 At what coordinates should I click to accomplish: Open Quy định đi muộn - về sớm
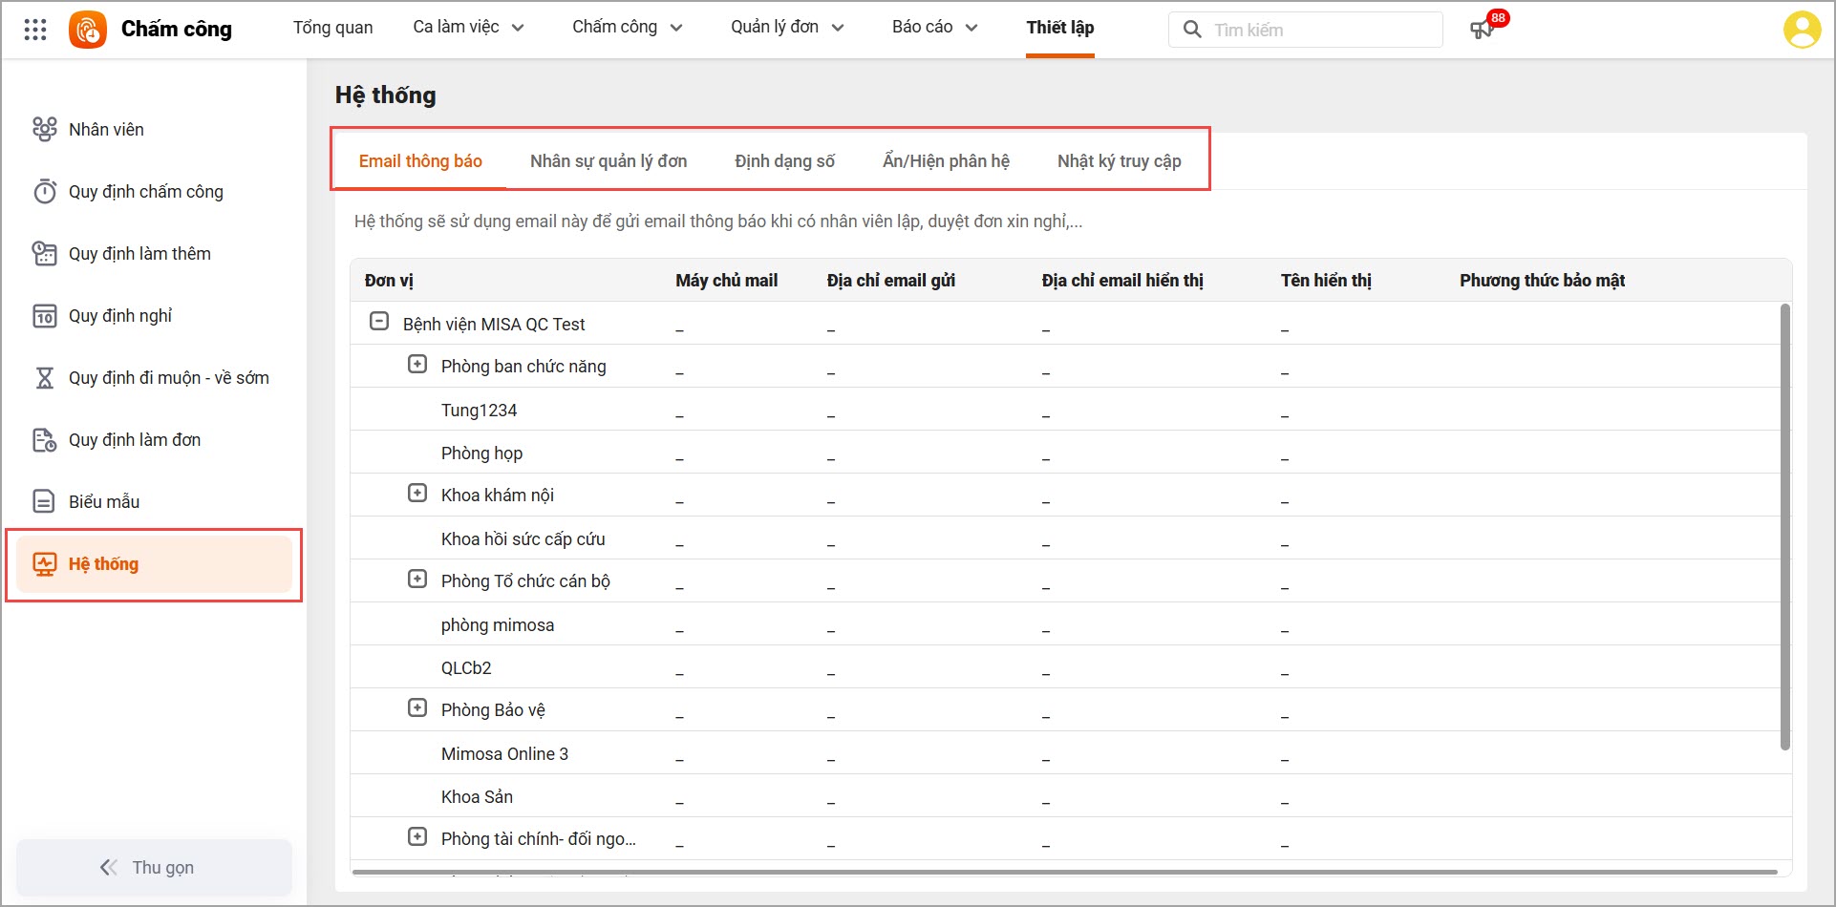tap(168, 378)
